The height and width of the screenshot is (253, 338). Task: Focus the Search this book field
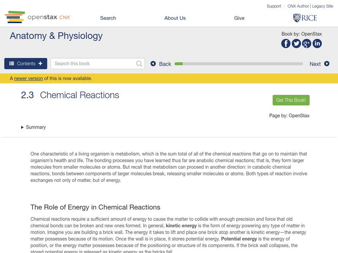tap(93, 64)
